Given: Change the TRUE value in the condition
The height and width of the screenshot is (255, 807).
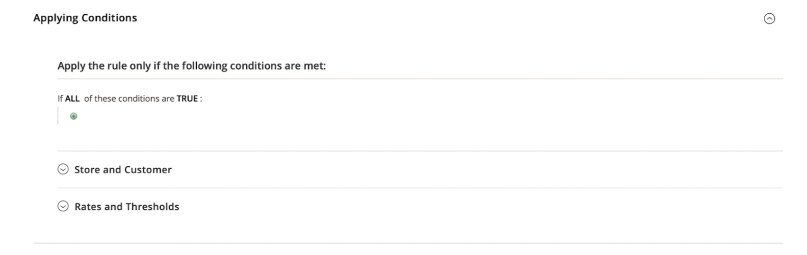Looking at the screenshot, I should coord(187,99).
